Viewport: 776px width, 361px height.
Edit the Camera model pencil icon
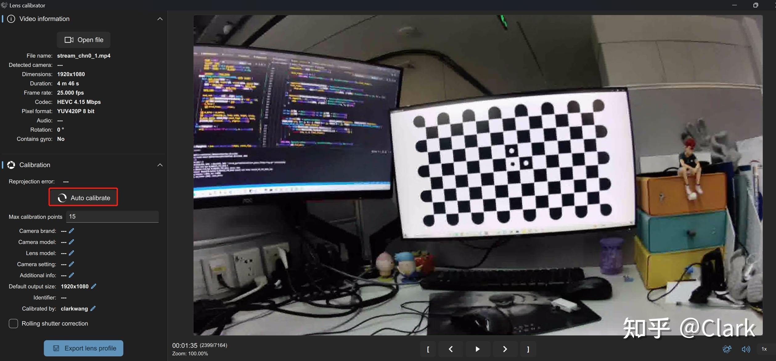71,242
